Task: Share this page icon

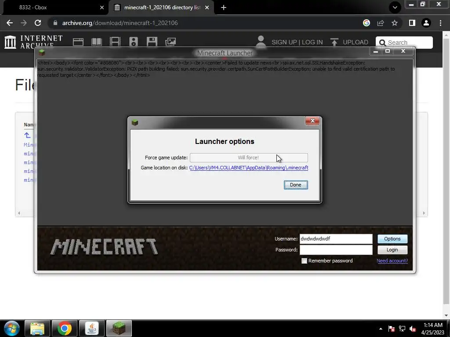Action: (x=381, y=23)
